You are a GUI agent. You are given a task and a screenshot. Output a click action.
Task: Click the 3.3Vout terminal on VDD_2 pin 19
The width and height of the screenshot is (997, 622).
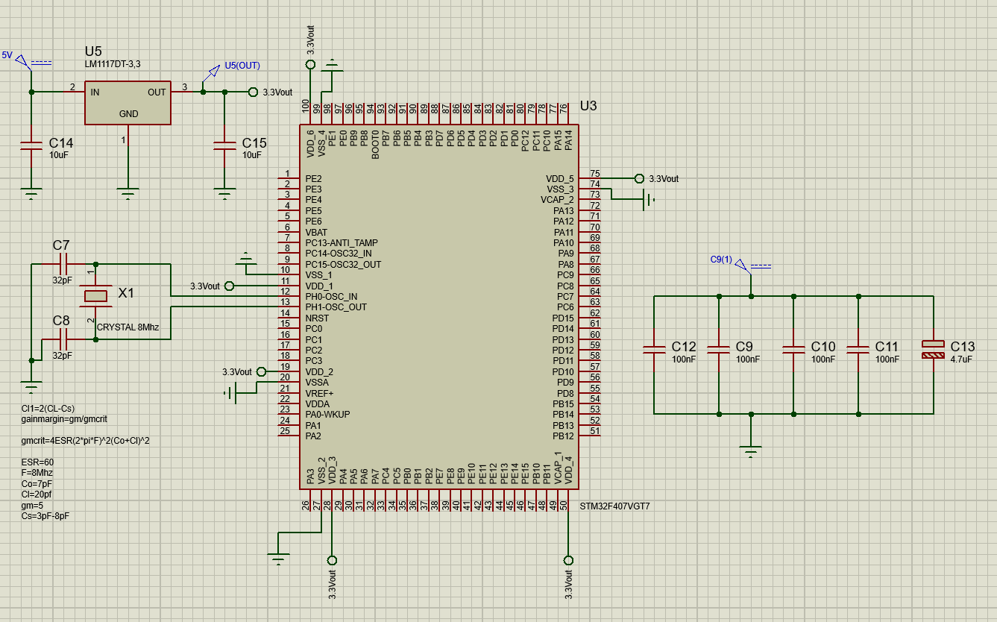coord(261,372)
